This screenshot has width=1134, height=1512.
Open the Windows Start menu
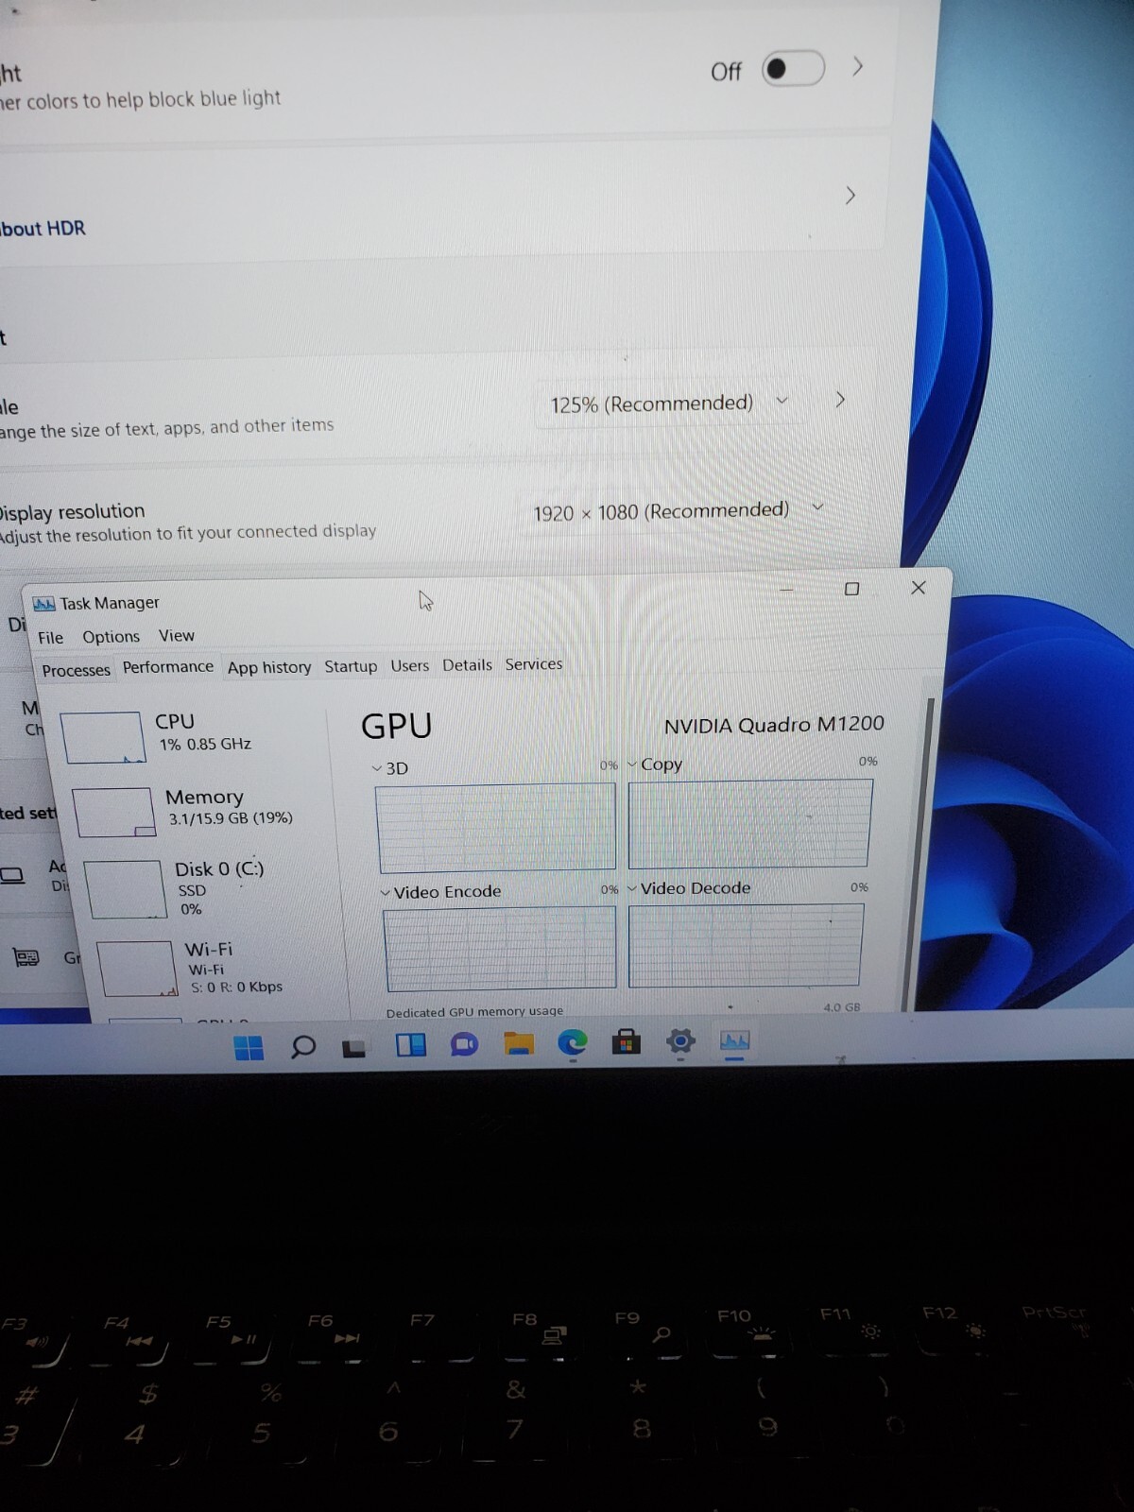coord(249,1047)
